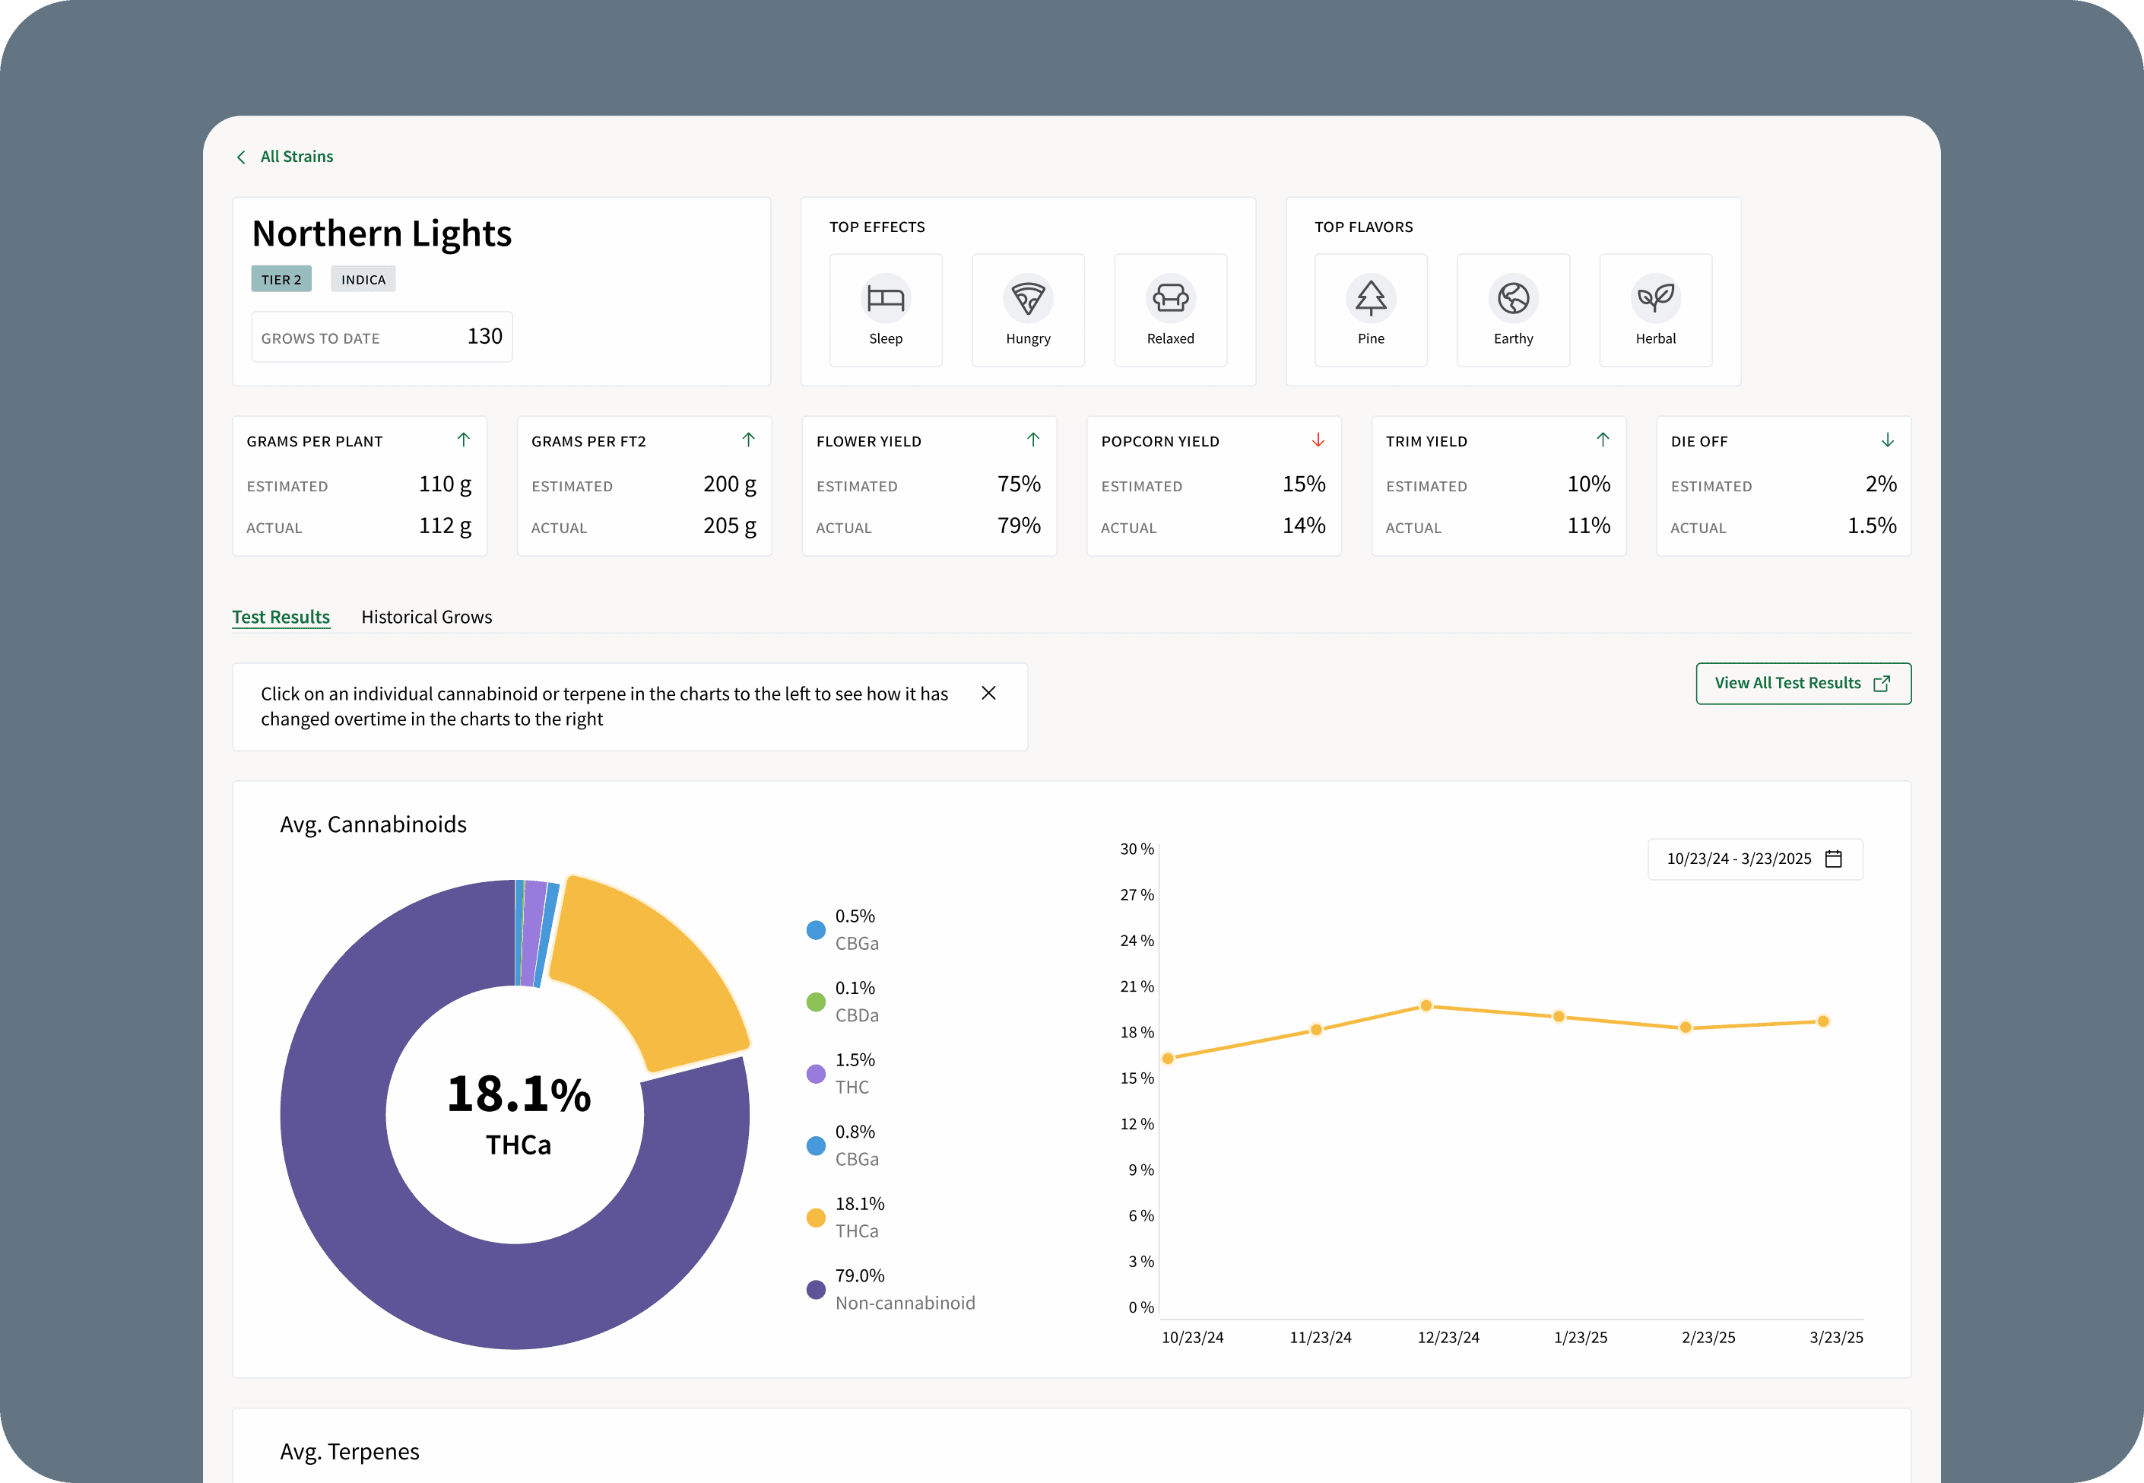The image size is (2144, 1483).
Task: Select the green CBDa legend dot
Action: (x=816, y=1002)
